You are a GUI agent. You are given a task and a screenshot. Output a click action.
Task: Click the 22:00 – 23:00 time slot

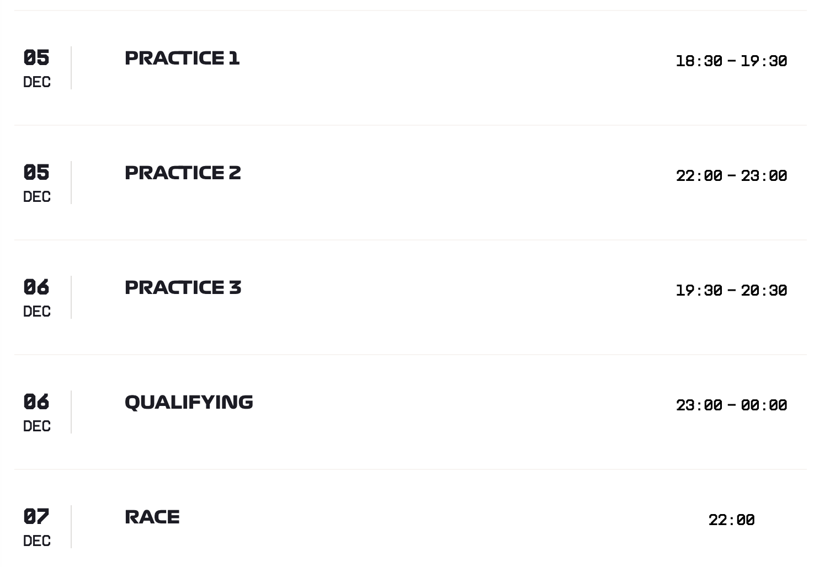(731, 175)
